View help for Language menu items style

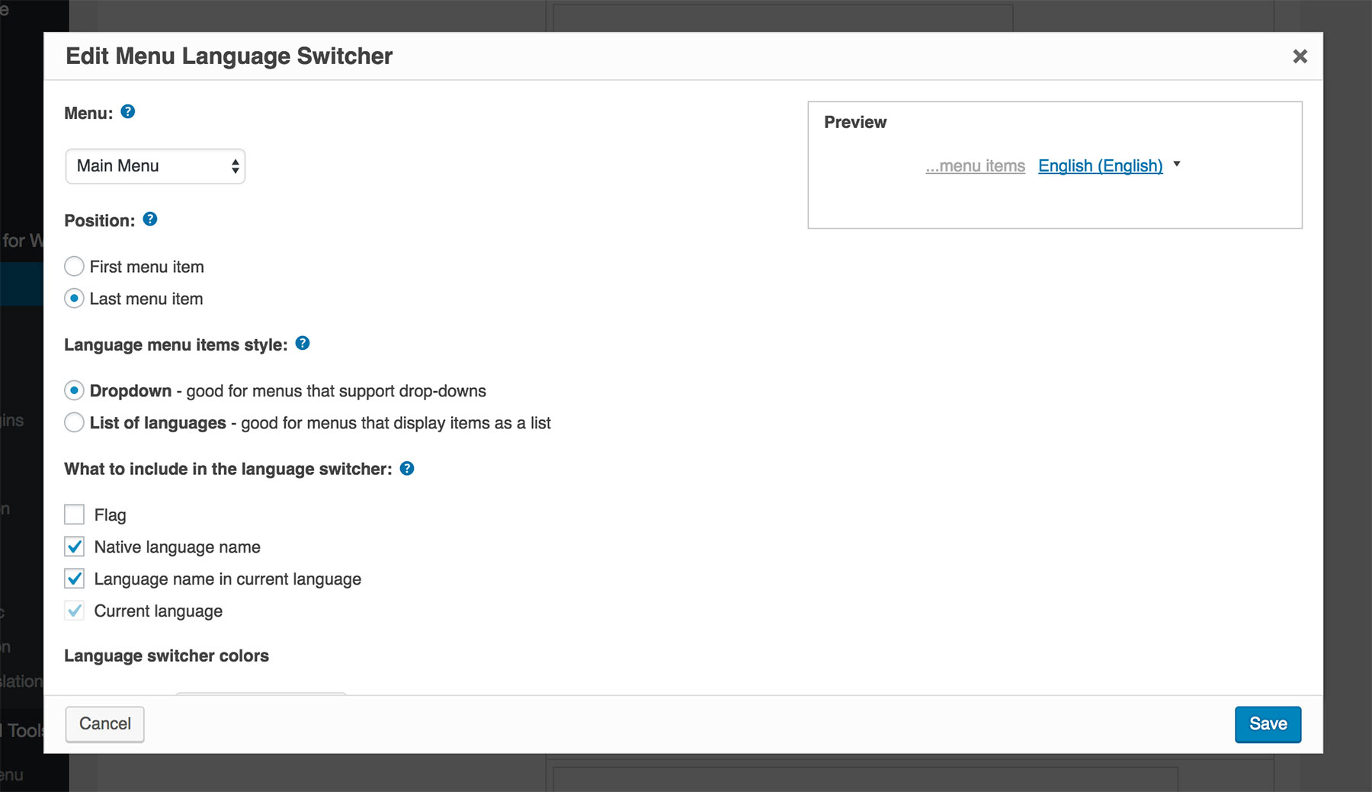pyautogui.click(x=303, y=343)
